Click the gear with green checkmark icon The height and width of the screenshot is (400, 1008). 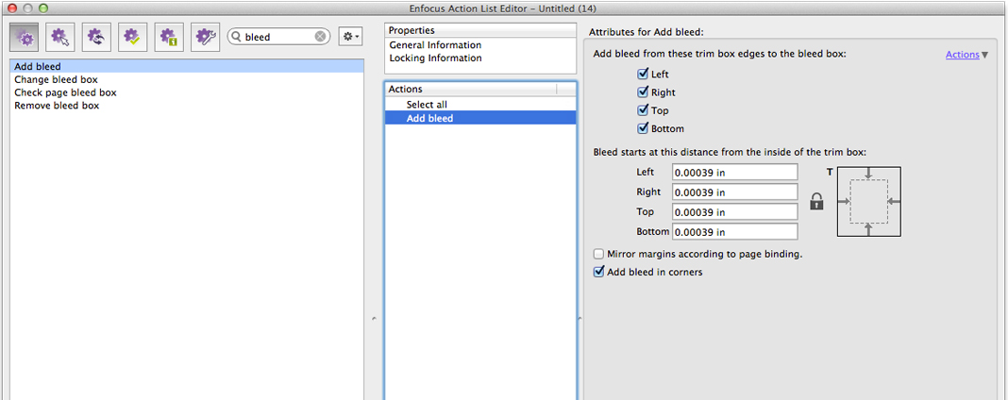(133, 37)
